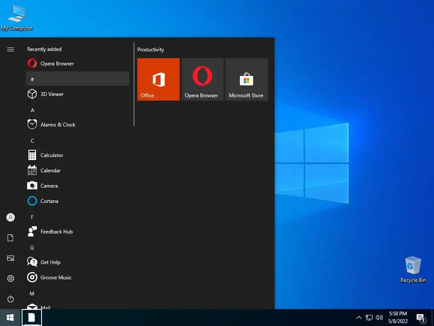This screenshot has height=326, width=434.
Task: Open Alarms & Clock app
Action: (x=78, y=124)
